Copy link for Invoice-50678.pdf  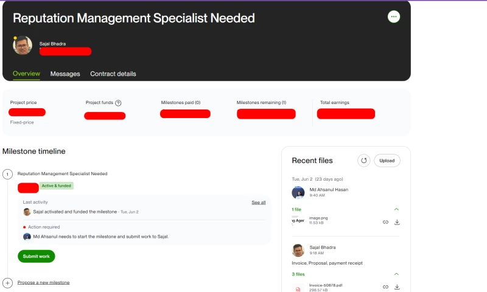[x=385, y=287]
